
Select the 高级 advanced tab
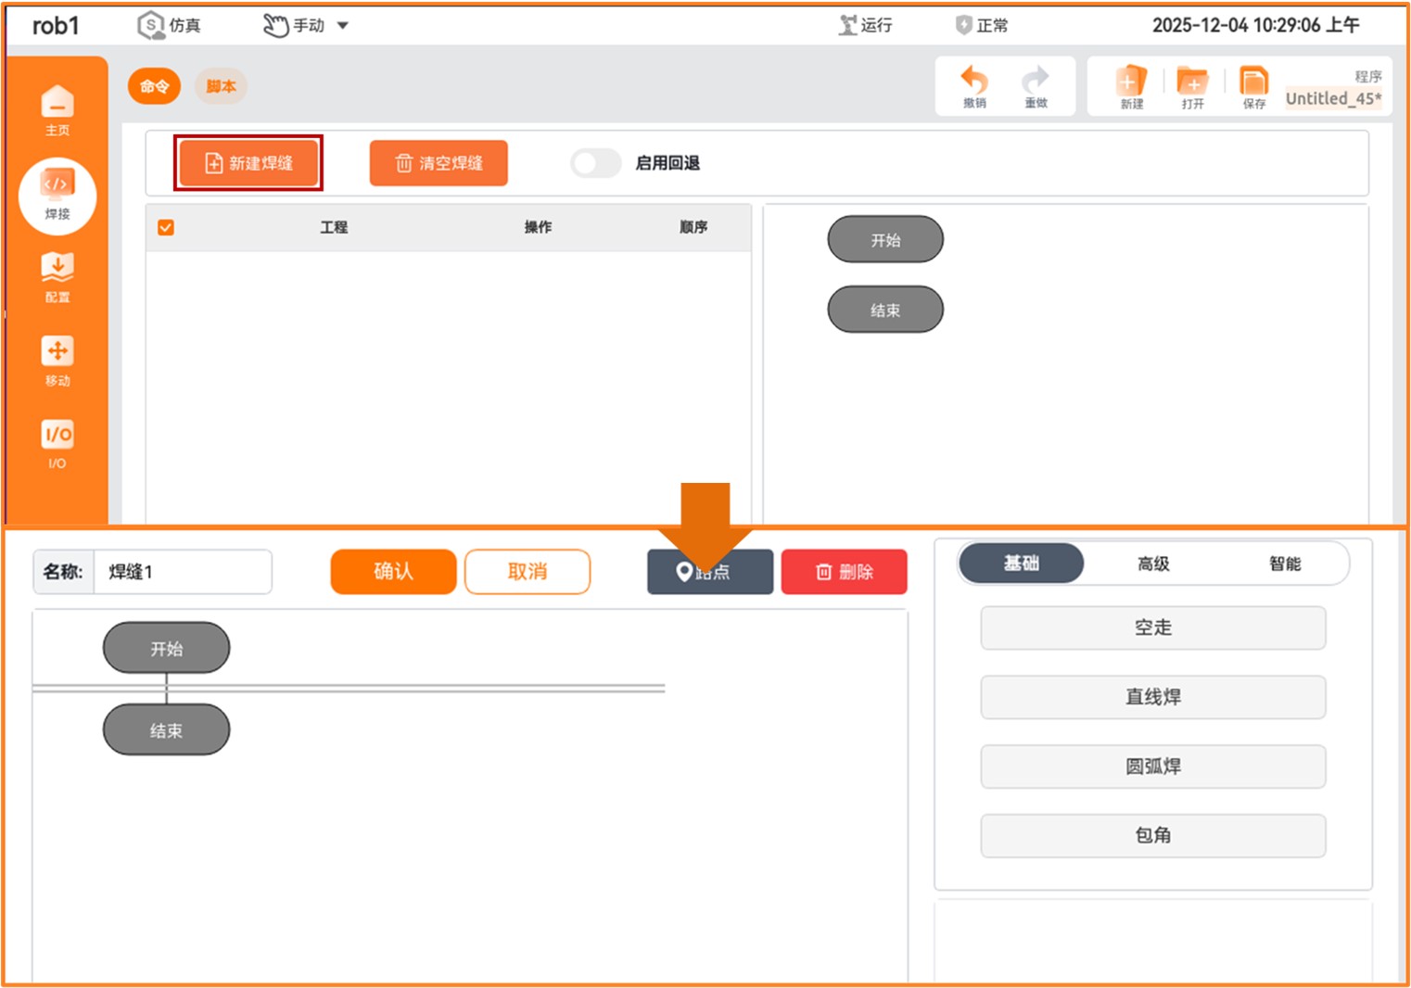pos(1153,564)
